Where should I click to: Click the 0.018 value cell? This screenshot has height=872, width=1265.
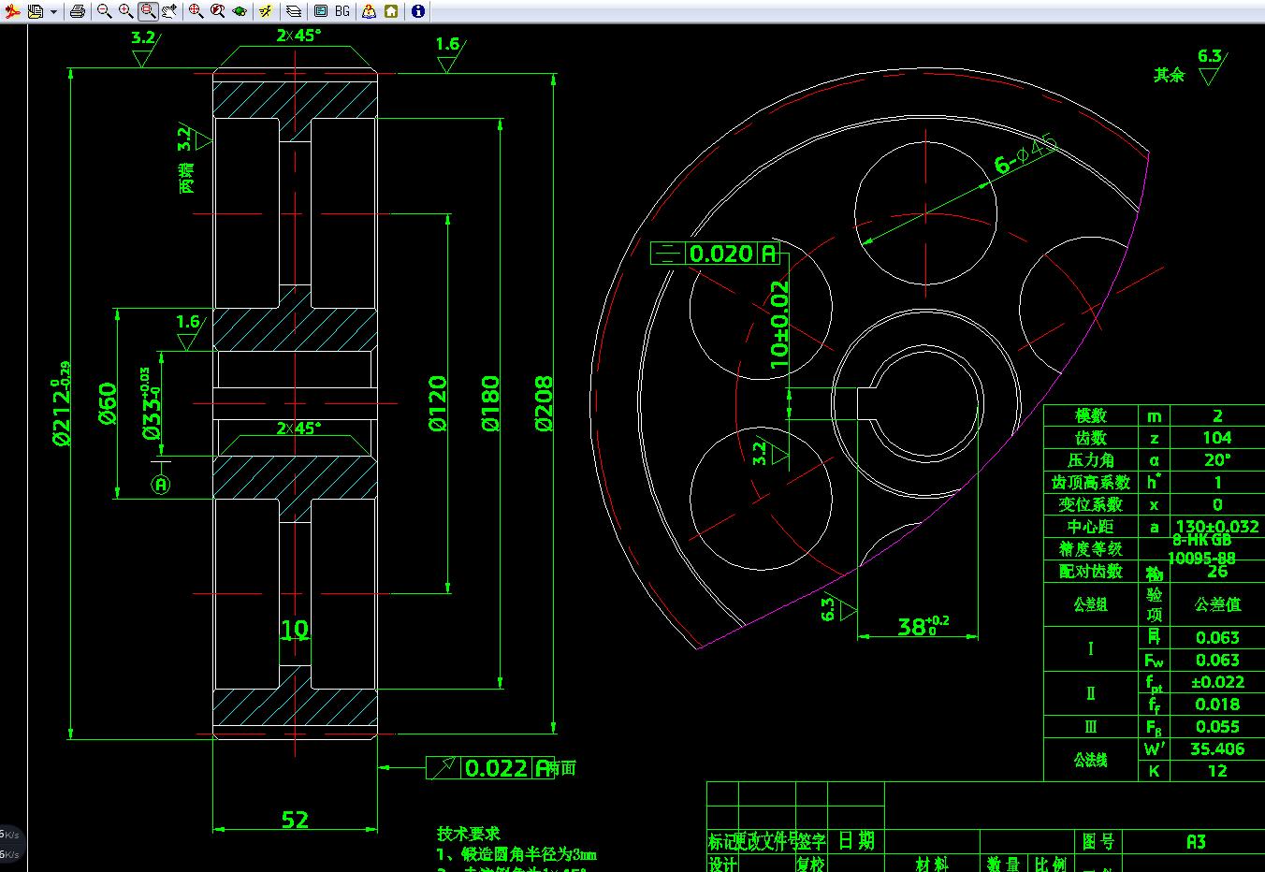coord(1216,705)
